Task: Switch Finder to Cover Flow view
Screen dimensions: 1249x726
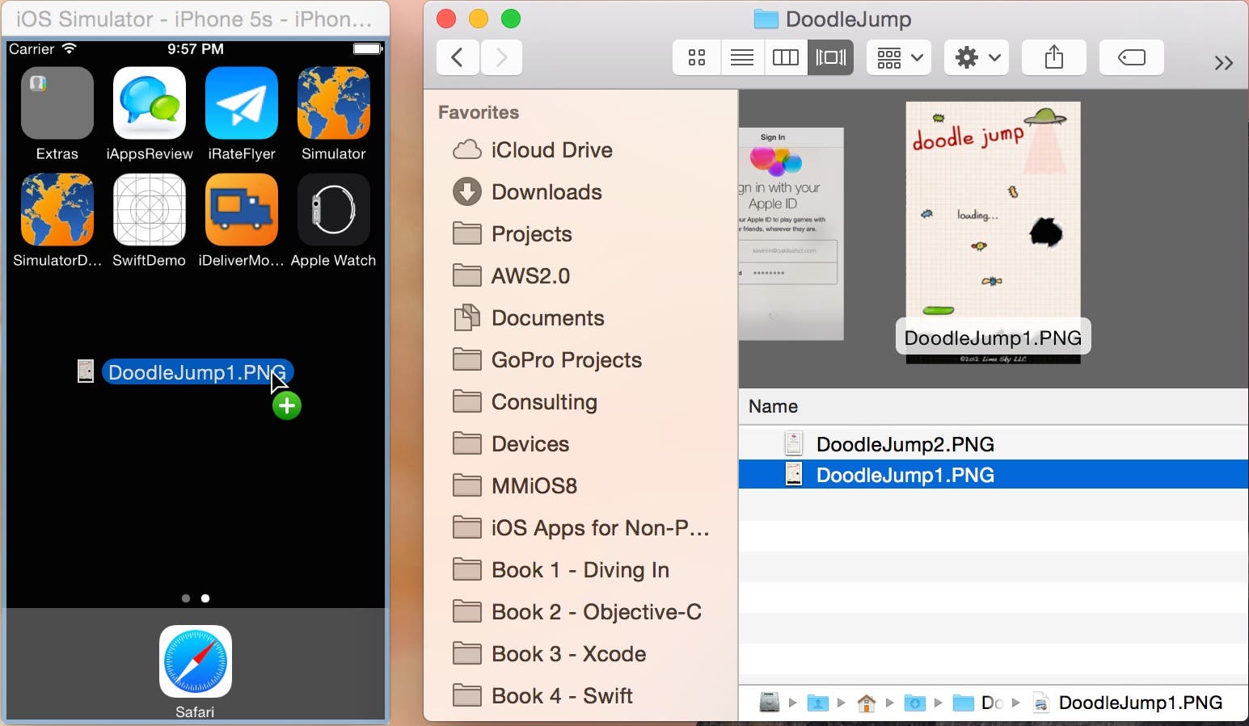Action: (831, 57)
